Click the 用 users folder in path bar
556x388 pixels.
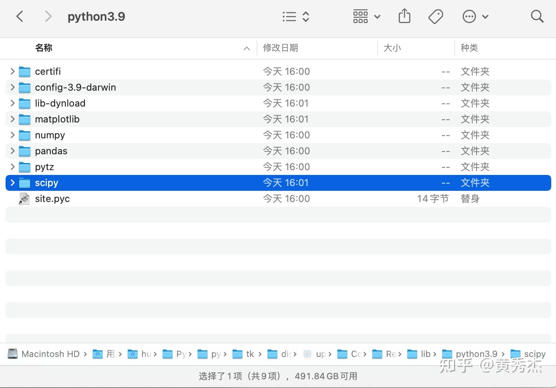[104, 354]
